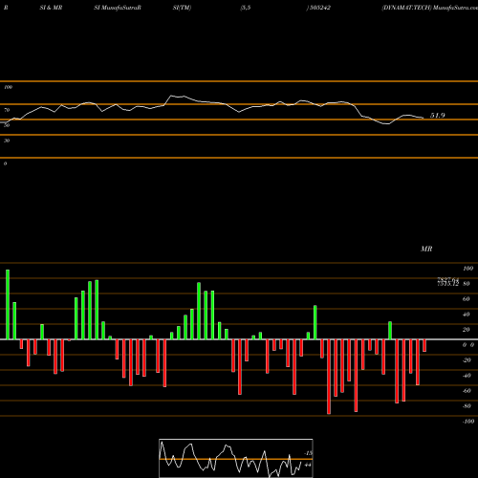478x478 pixels.
Task: Click the -15 value in mini chart
Action: point(308,453)
